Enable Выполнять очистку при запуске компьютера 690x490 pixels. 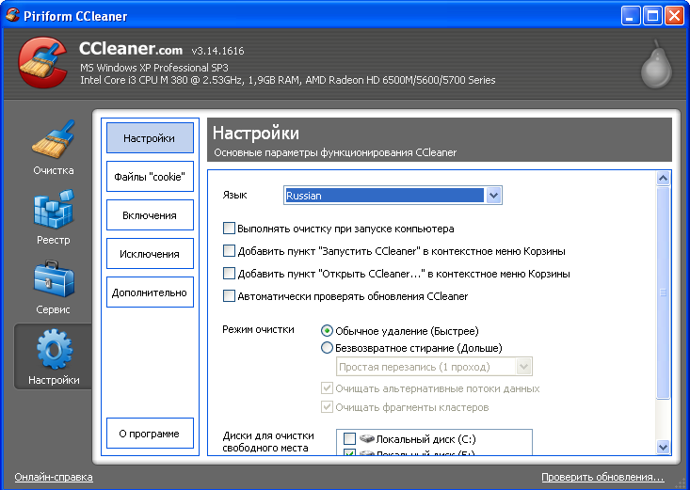229,229
